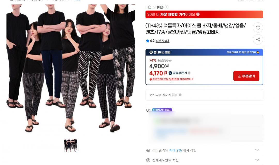The width and height of the screenshot is (279, 165).
Task: Click the 쿠폰받기 button
Action: [x=246, y=76]
